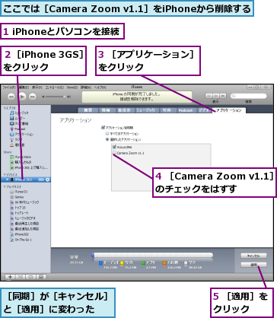This screenshot has width=277, height=318.
Task: Open the 最近追加した項目 playlist
Action: pos(24,229)
